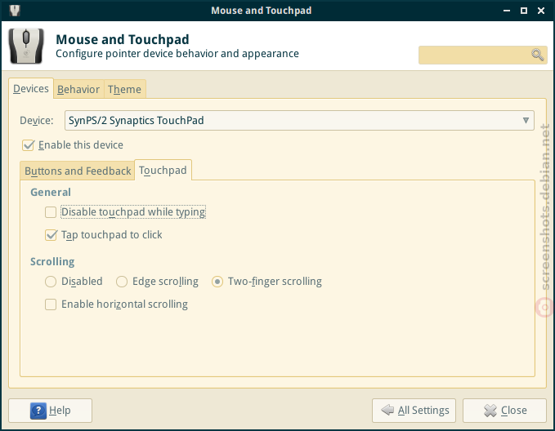
Task: Maximize the Mouse and Touchpad window
Action: 524,11
